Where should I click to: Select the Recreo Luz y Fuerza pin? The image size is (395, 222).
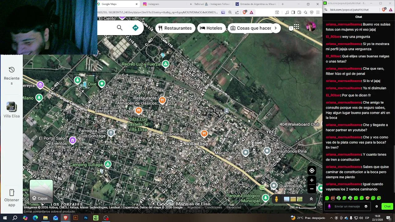click(x=166, y=64)
